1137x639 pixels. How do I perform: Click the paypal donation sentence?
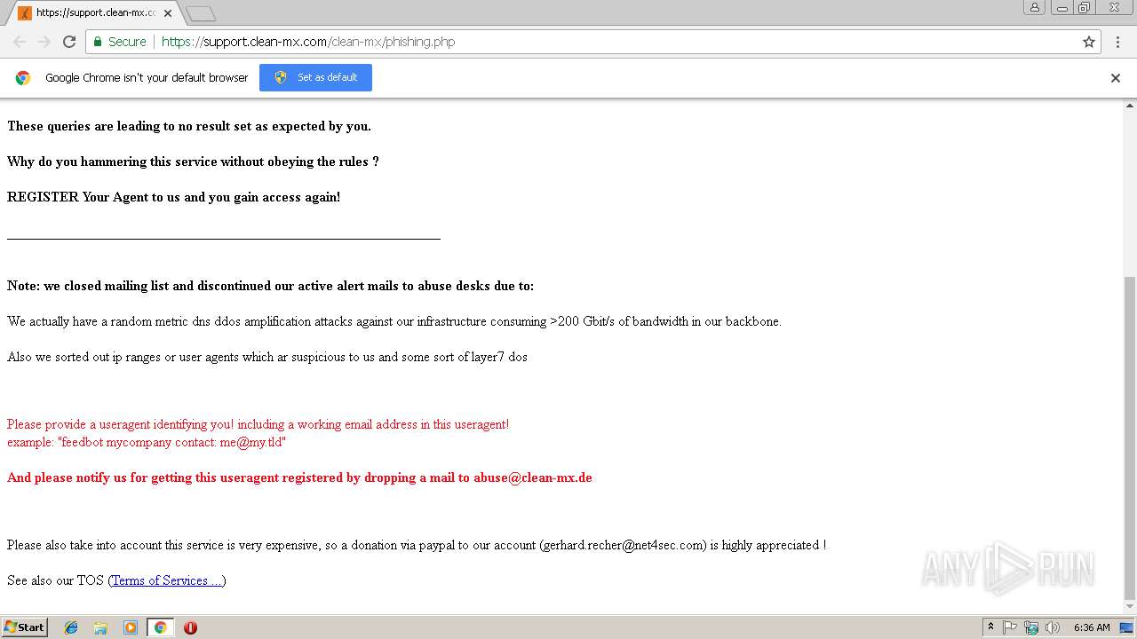pos(417,545)
